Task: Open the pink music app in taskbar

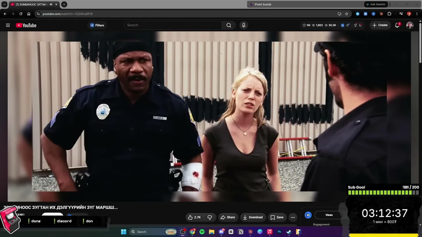Action: [x=269, y=232]
